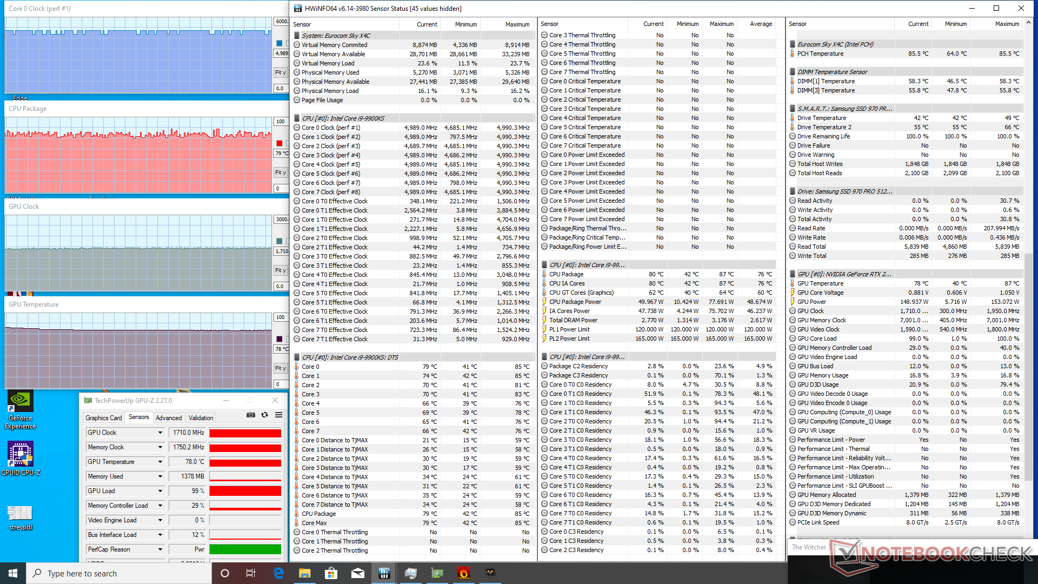
Task: Open the GPU Temperature dropdown in GPU-Z
Action: tap(160, 462)
